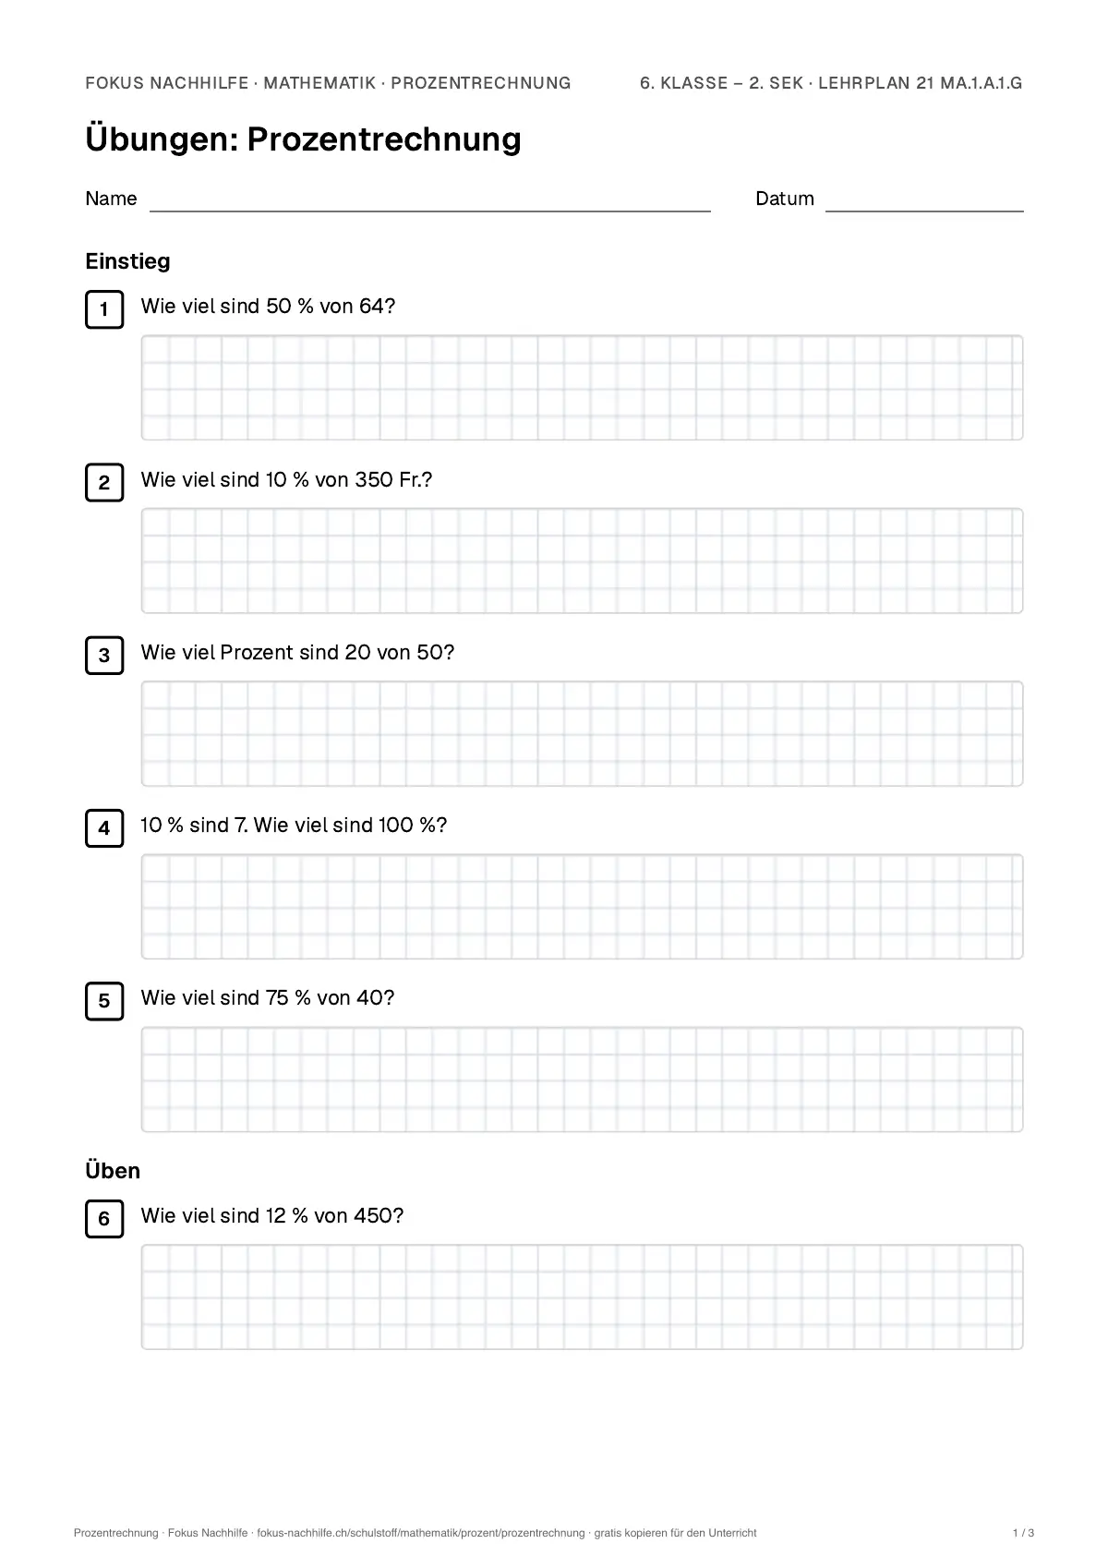The height and width of the screenshot is (1568, 1108).
Task: Click answer grid for 12 % von 450
Action: [x=582, y=1297]
